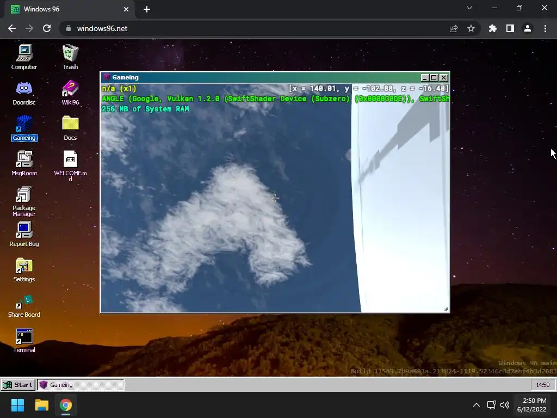This screenshot has width=557, height=418.
Task: Open the Terminal desktop icon
Action: click(24, 341)
